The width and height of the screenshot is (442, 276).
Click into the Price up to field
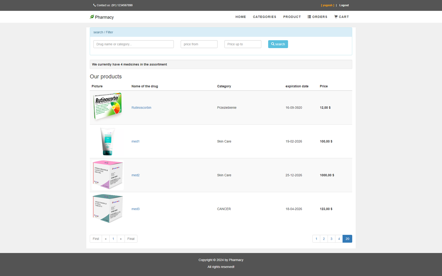(x=243, y=44)
